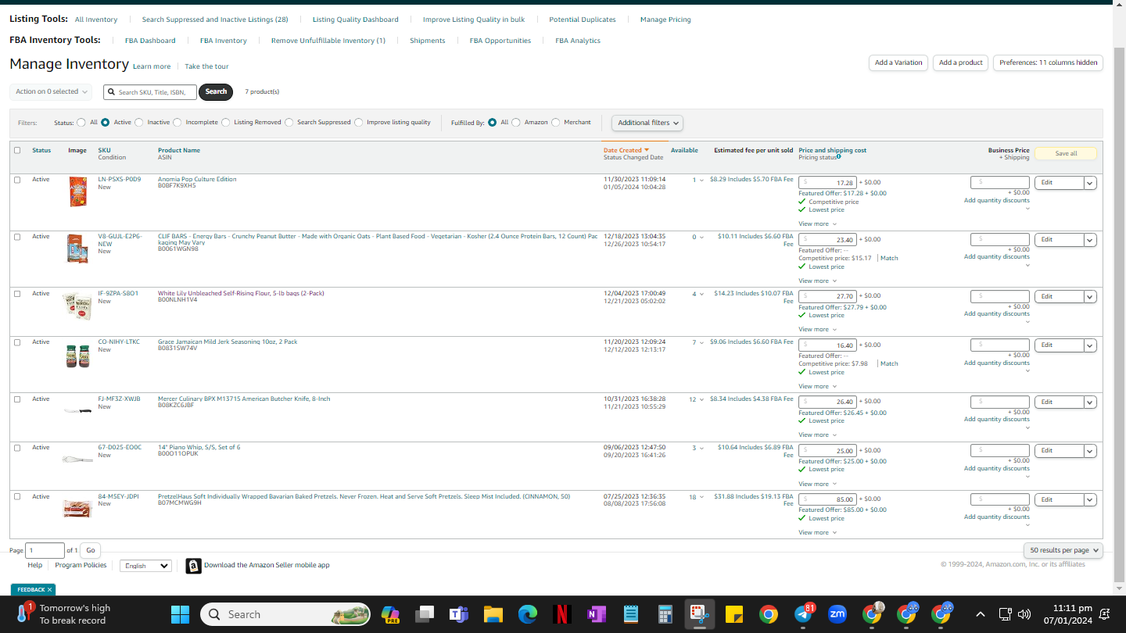The height and width of the screenshot is (633, 1126).
Task: Filter by Search Suppressed status
Action: [289, 123]
